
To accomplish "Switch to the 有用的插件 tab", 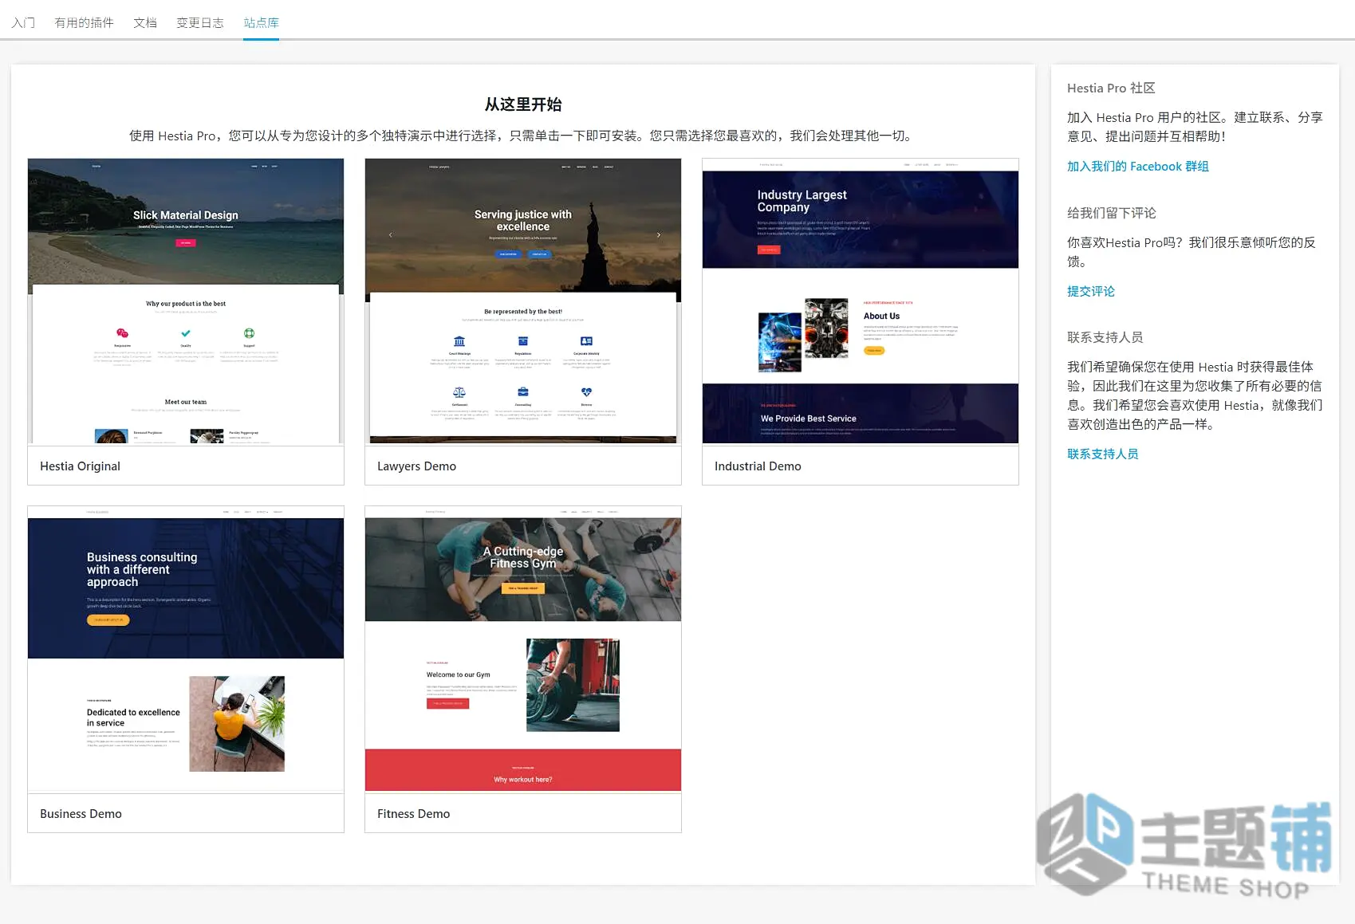I will [x=84, y=22].
